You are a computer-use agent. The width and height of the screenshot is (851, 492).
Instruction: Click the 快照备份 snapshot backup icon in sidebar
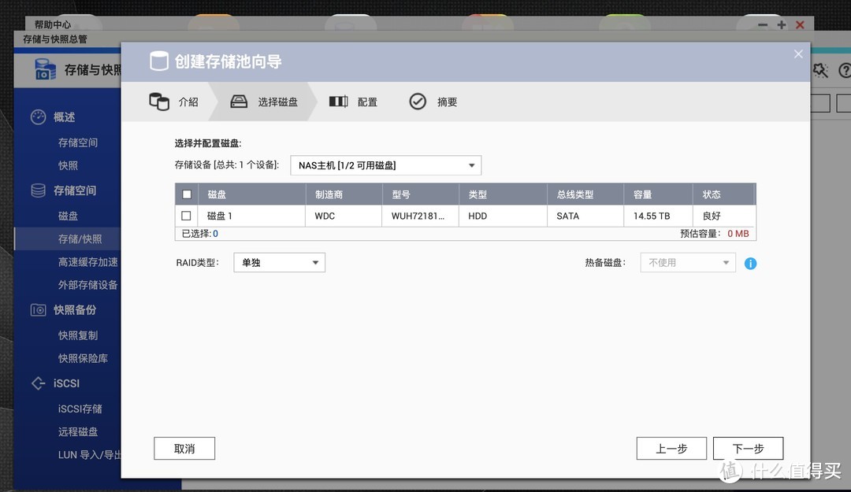tap(37, 309)
